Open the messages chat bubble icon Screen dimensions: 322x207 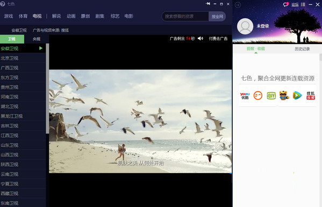[285, 4]
